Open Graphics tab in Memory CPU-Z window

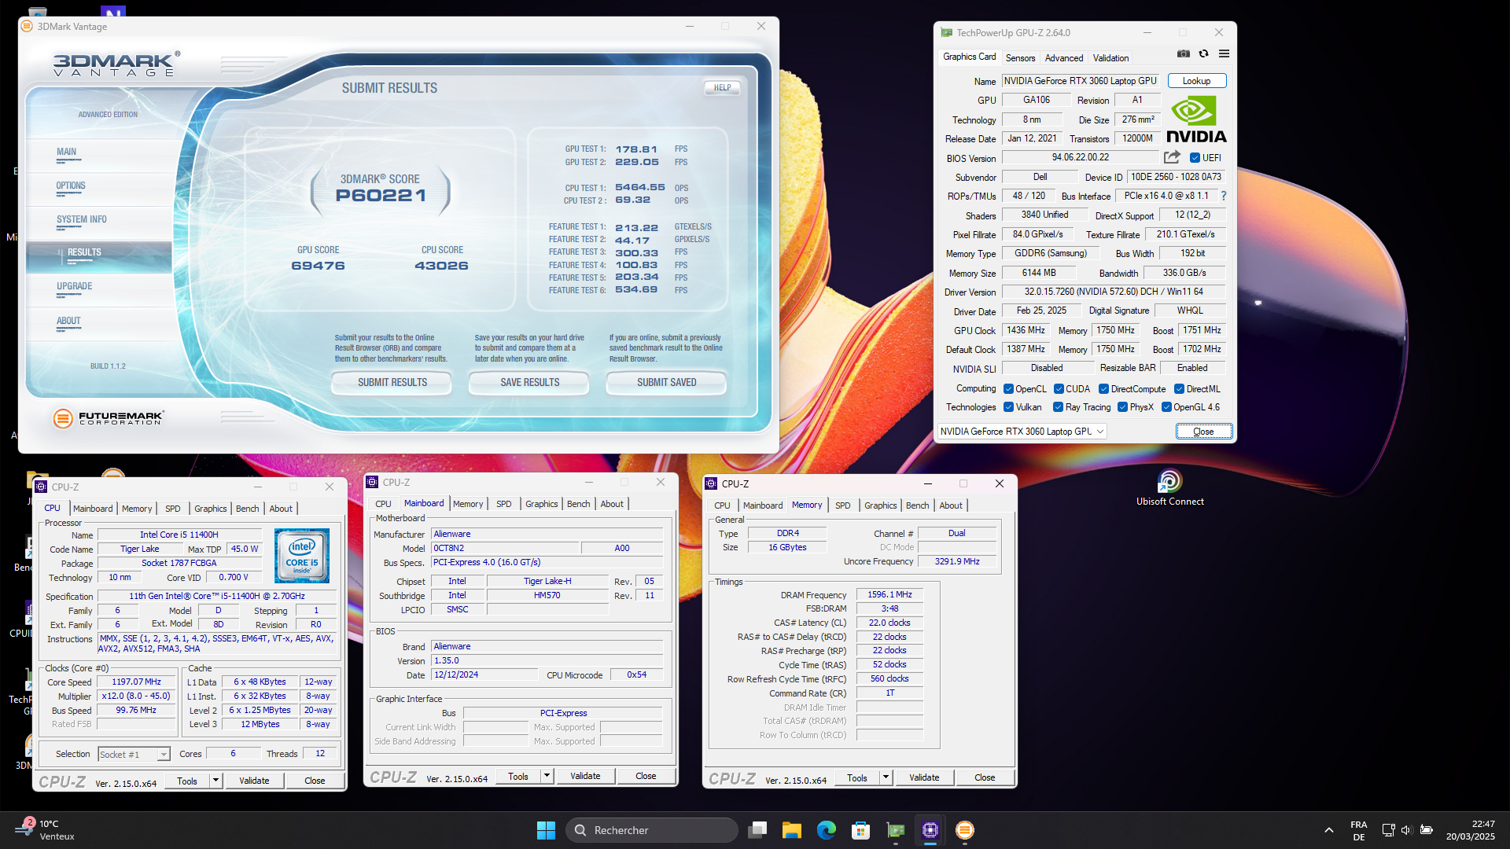880,505
